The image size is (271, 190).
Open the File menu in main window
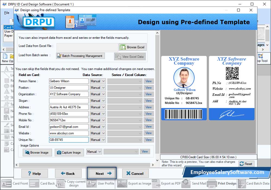[x=7, y=13]
